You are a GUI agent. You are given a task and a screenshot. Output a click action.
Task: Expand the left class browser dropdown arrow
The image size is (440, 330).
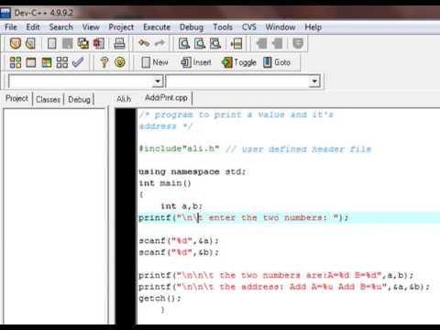(x=158, y=82)
